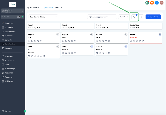Switch to the Opportunities tab

click(x=48, y=8)
